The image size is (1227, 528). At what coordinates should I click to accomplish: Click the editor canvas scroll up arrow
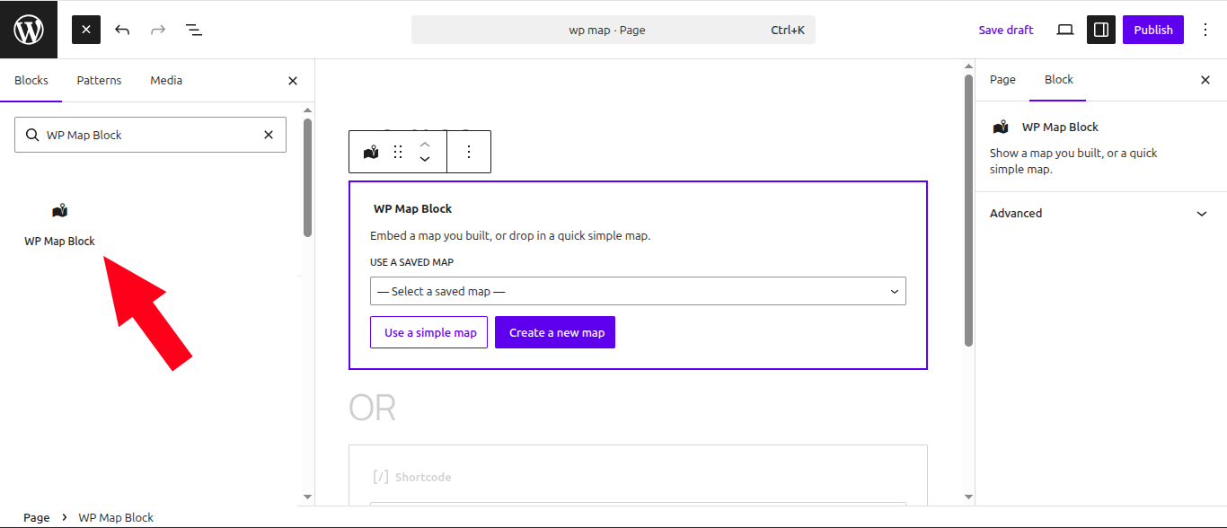[x=968, y=66]
